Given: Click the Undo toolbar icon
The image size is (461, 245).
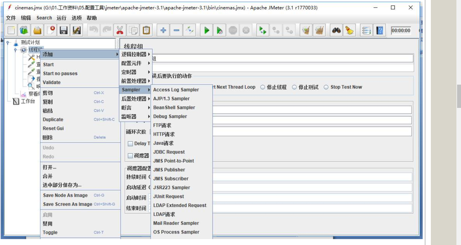Looking at the screenshot, I should pyautogui.click(x=94, y=31).
